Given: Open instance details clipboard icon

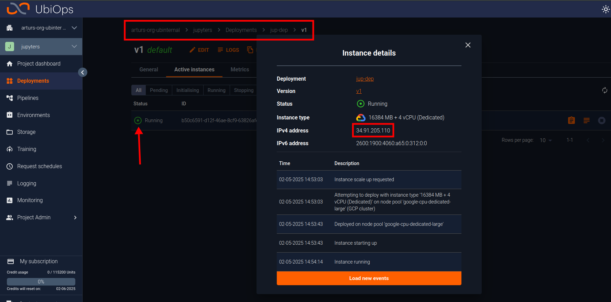Looking at the screenshot, I should tap(571, 120).
